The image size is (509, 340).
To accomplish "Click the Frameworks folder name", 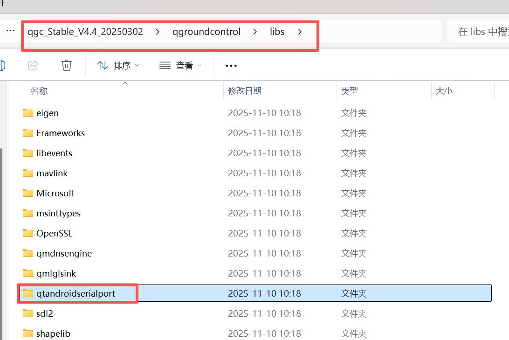I will point(61,133).
